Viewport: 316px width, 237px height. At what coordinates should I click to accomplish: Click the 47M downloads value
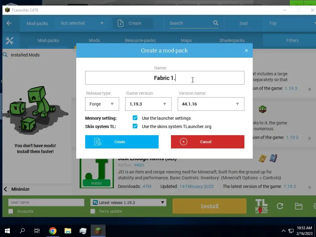click(147, 186)
